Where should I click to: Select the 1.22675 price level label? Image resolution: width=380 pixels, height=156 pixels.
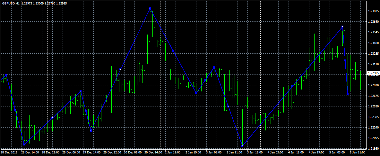coord(373,96)
